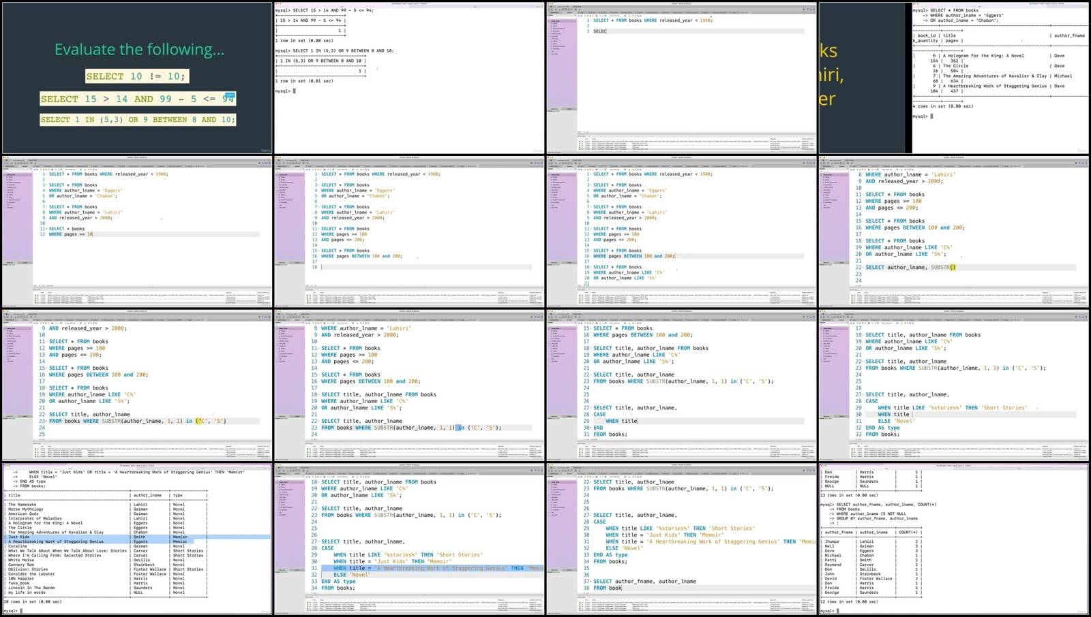The height and width of the screenshot is (617, 1091).
Task: Click the small blue badge on the slide
Action: coord(230,95)
